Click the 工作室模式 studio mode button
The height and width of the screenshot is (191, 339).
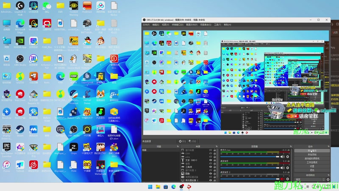312,163
